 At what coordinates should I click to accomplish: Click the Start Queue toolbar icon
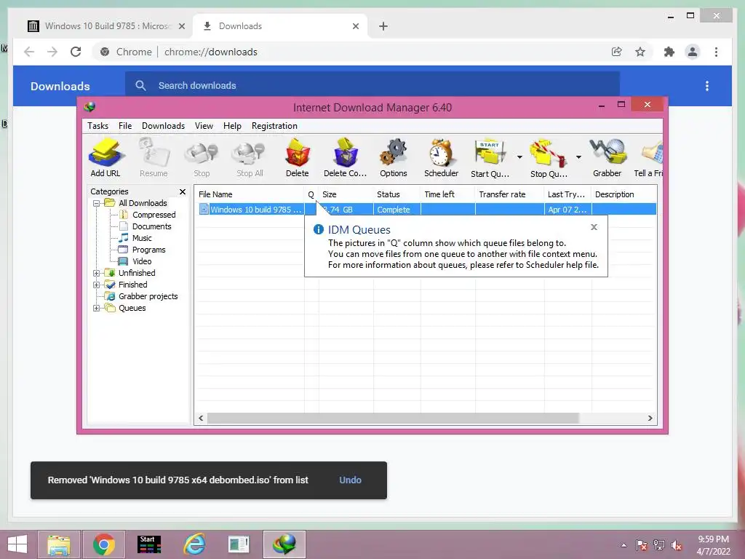490,158
